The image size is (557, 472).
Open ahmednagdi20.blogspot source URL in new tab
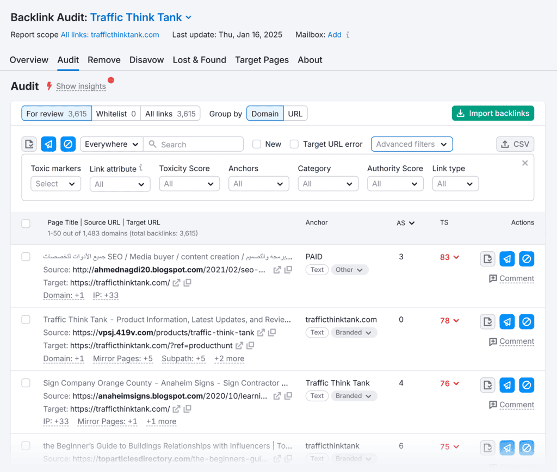pos(277,270)
